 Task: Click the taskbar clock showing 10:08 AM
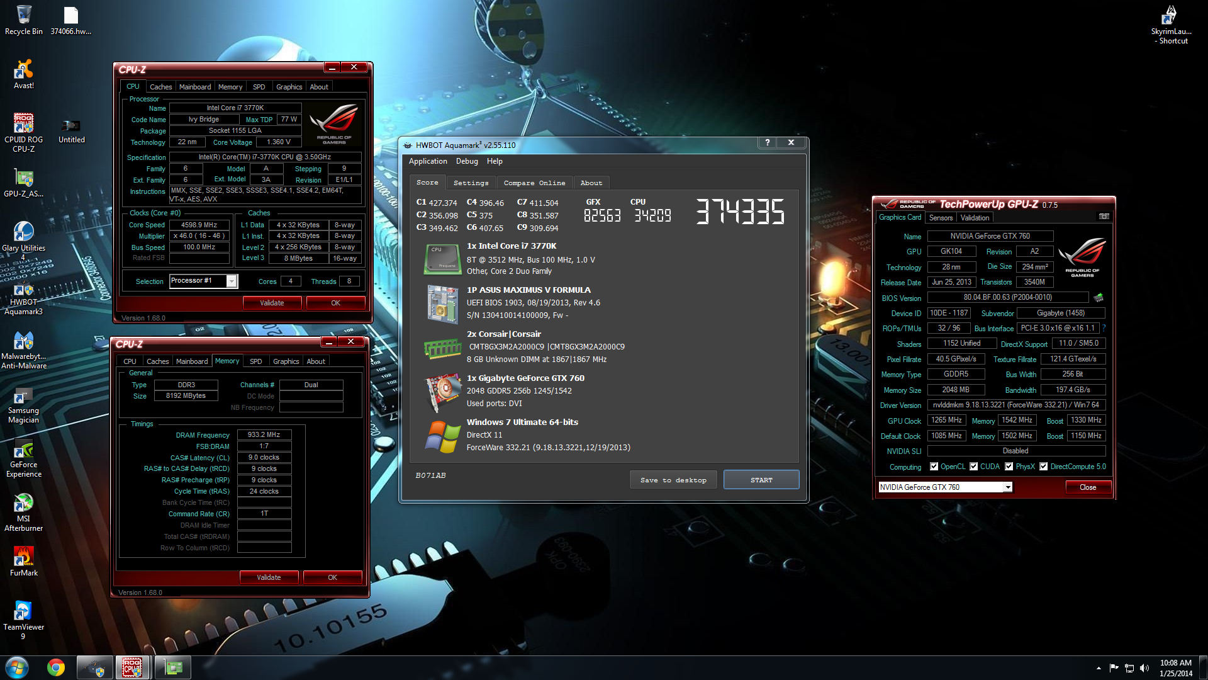coord(1175,668)
